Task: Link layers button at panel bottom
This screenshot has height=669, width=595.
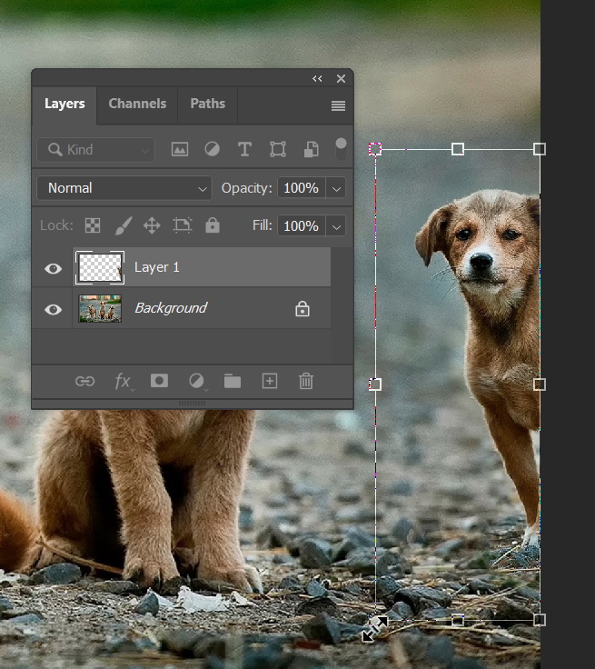Action: point(84,381)
